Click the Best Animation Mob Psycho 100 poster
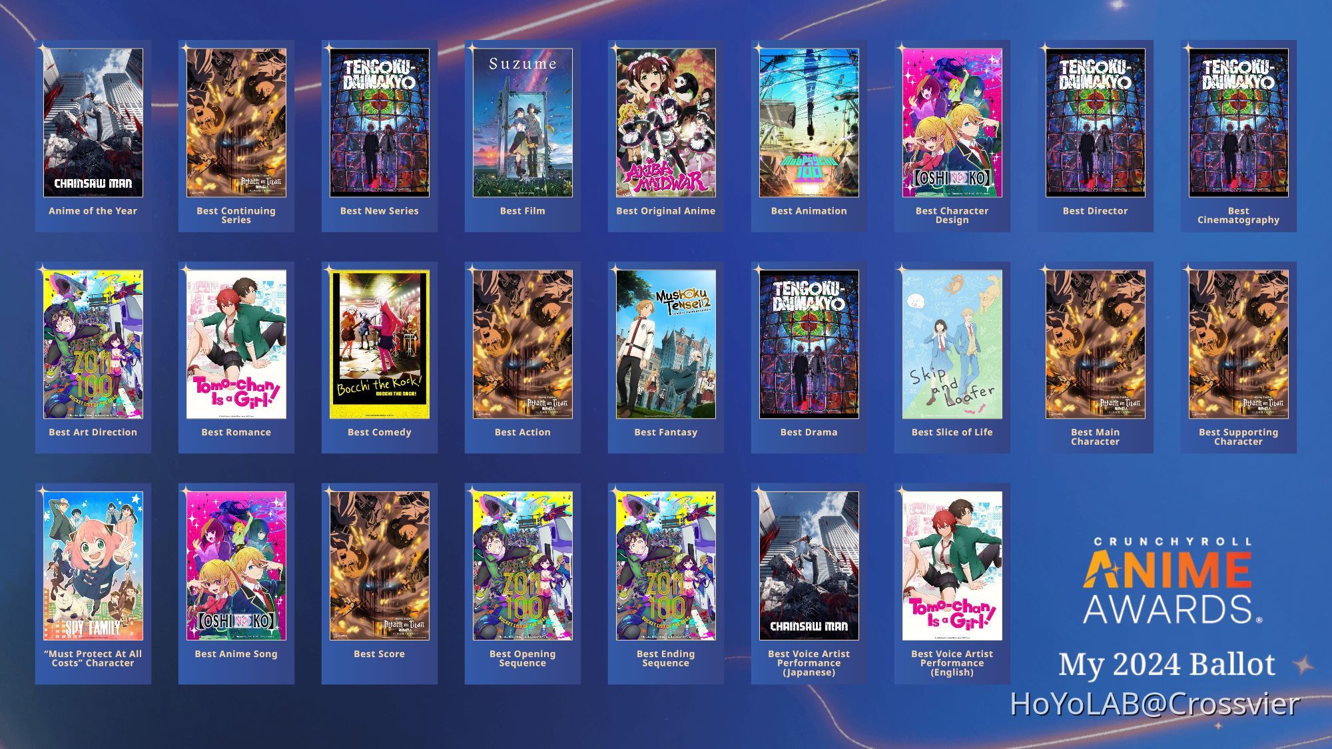1332x749 pixels. tap(809, 123)
